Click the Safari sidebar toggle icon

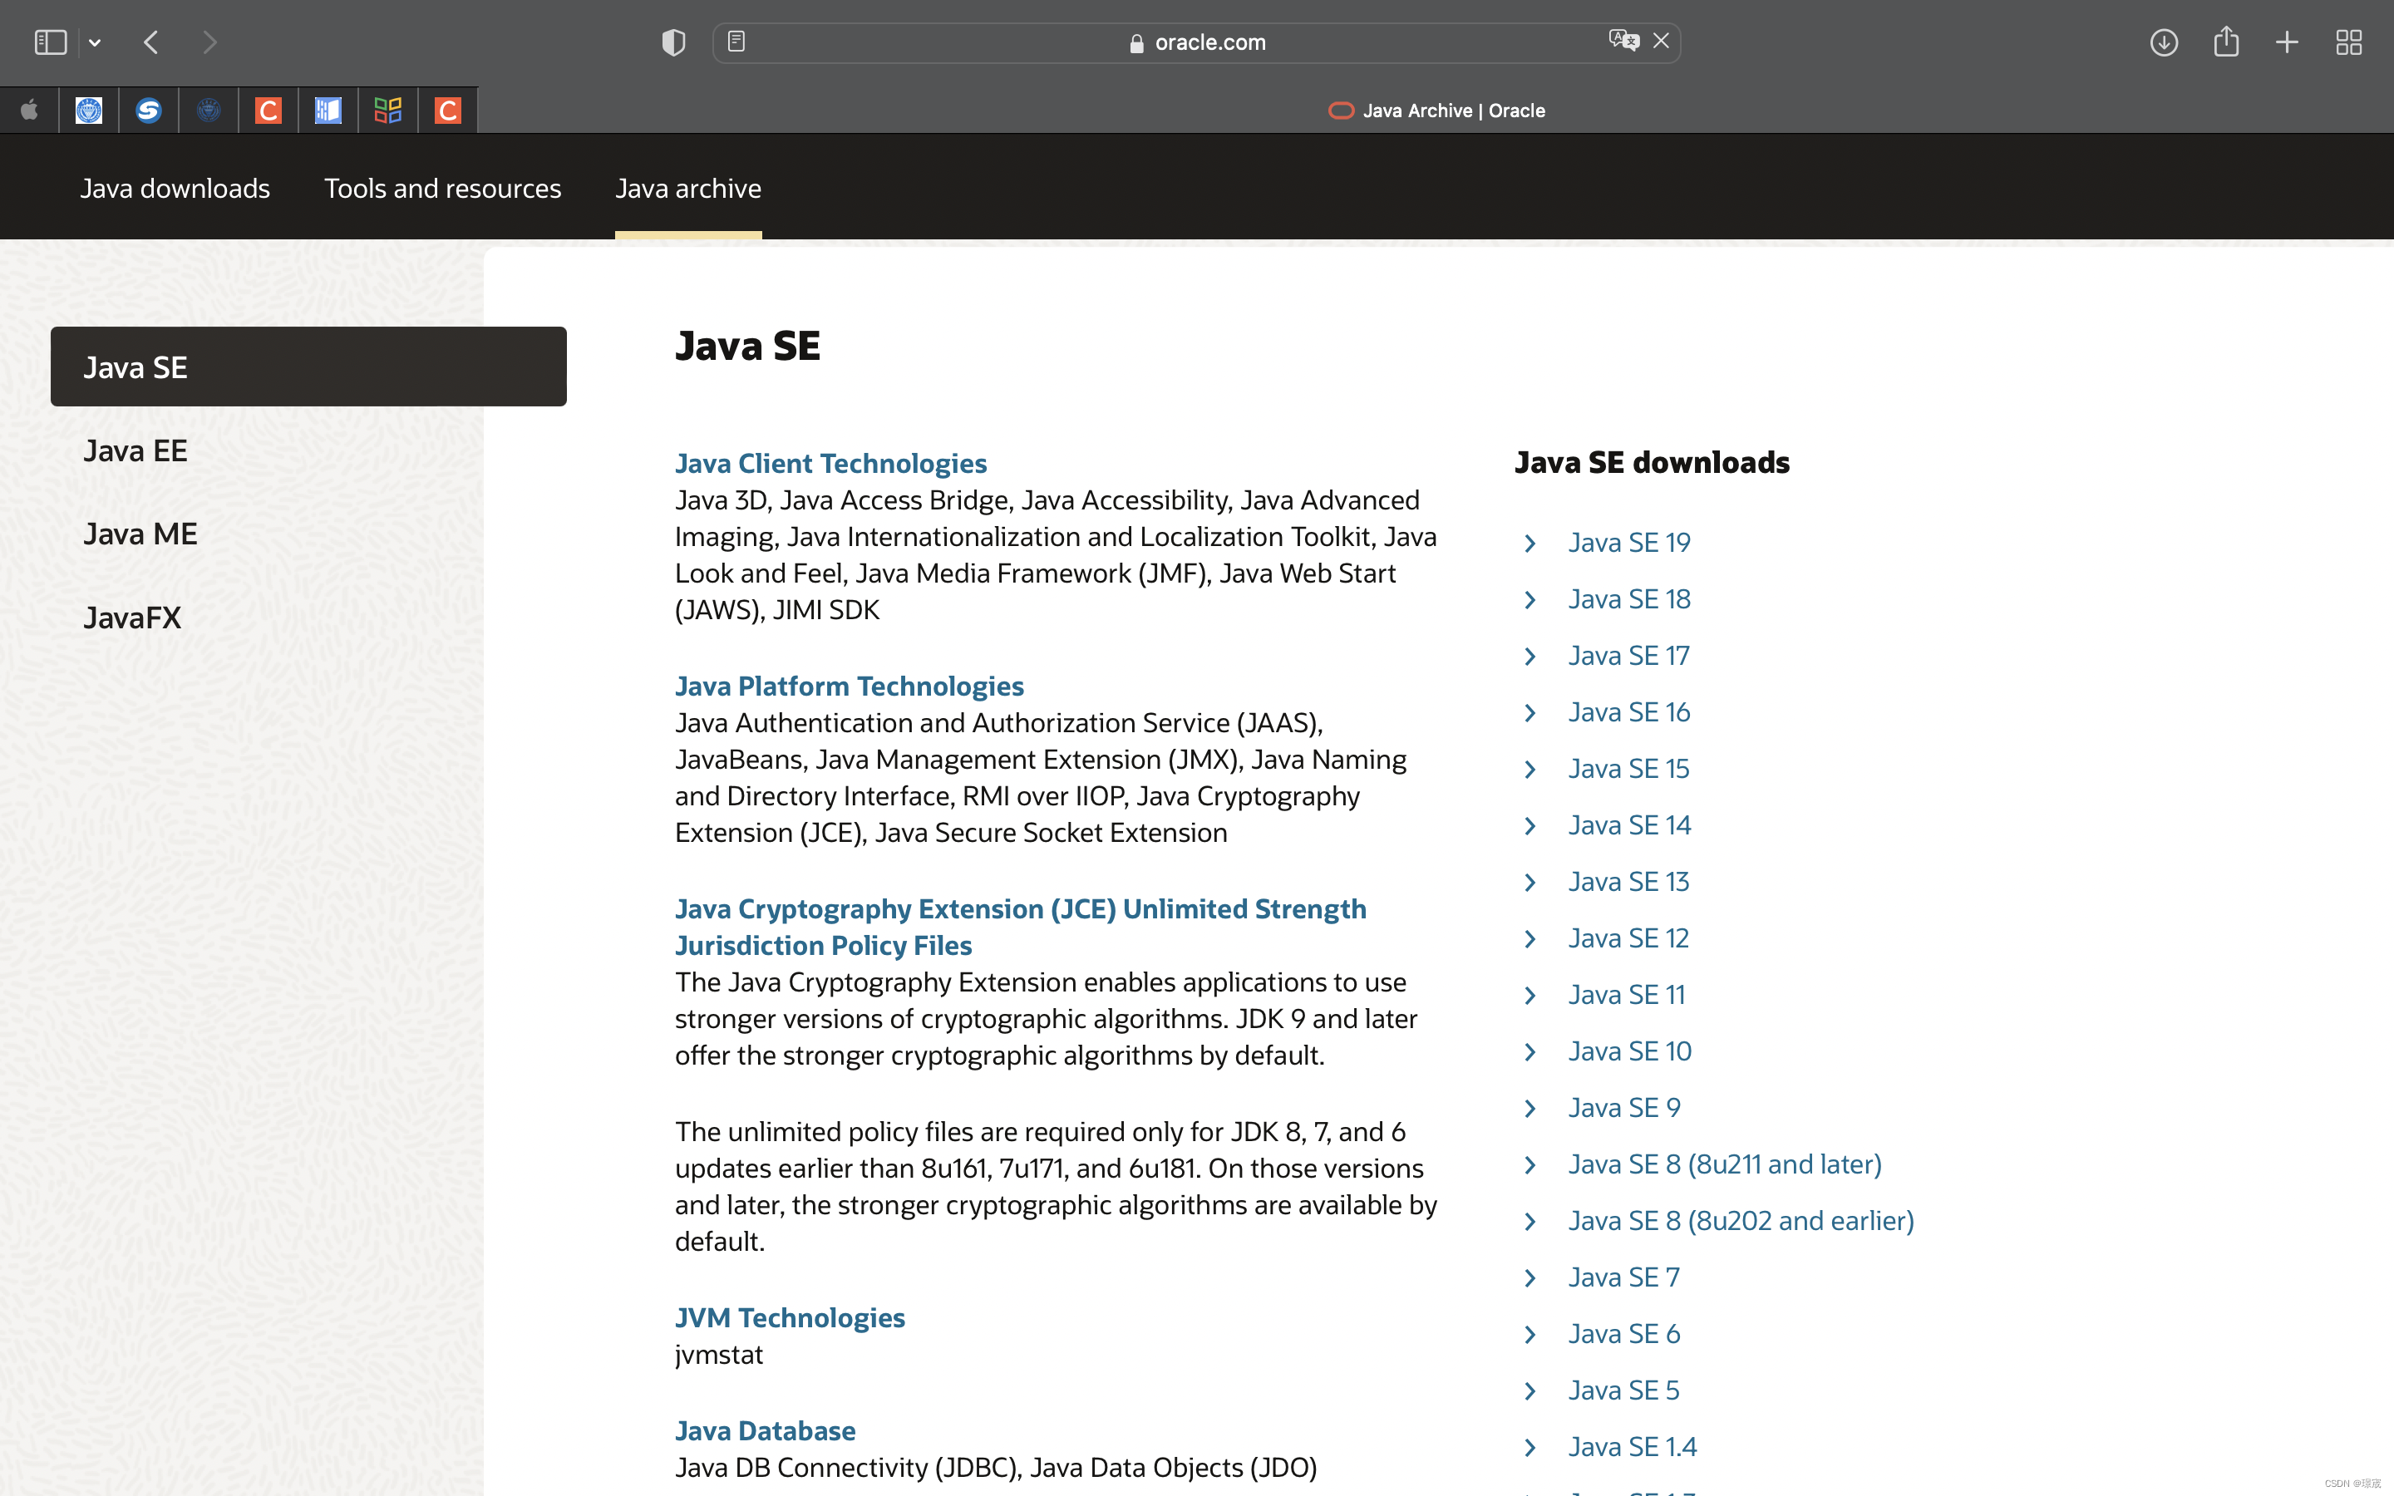pos(50,42)
